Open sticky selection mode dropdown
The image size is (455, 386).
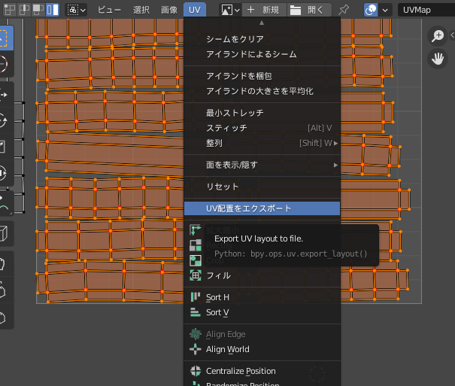click(76, 10)
